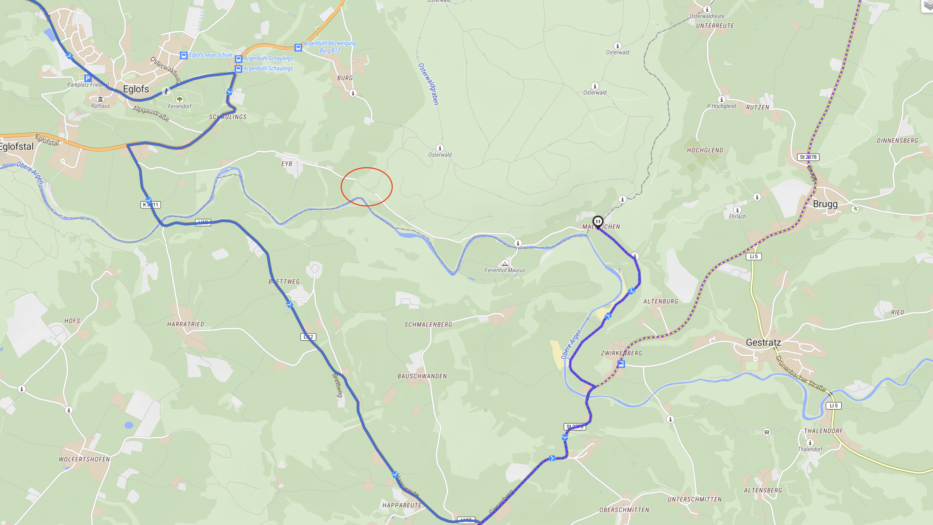Click the St 2378 road shield near Brugg
This screenshot has height=525, width=933.
click(x=808, y=157)
